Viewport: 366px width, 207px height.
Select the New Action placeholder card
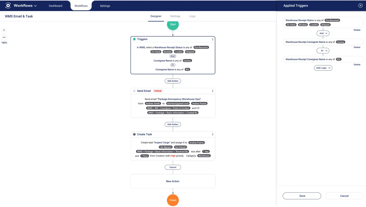click(x=173, y=181)
